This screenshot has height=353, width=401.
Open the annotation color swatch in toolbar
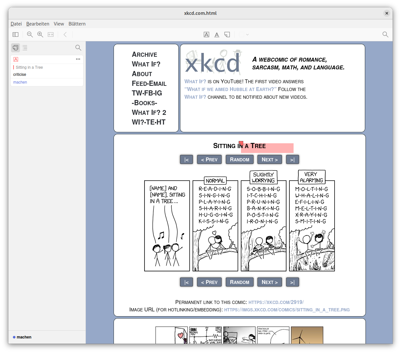tap(241, 35)
